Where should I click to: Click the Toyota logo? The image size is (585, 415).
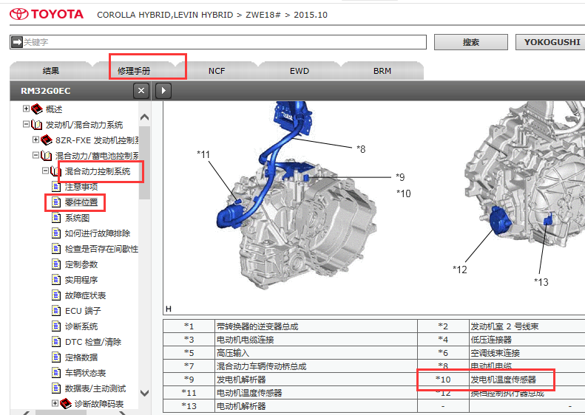tap(47, 14)
